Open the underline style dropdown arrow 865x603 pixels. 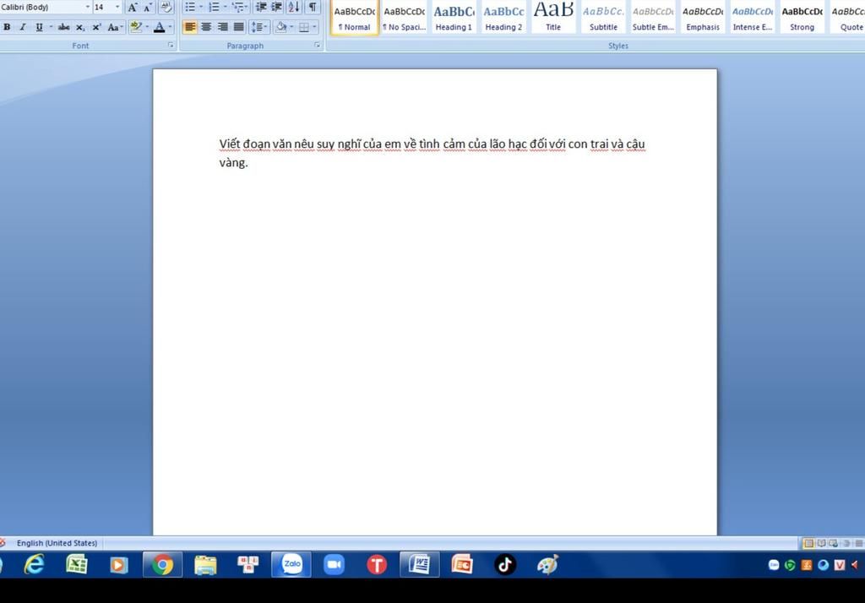point(51,26)
